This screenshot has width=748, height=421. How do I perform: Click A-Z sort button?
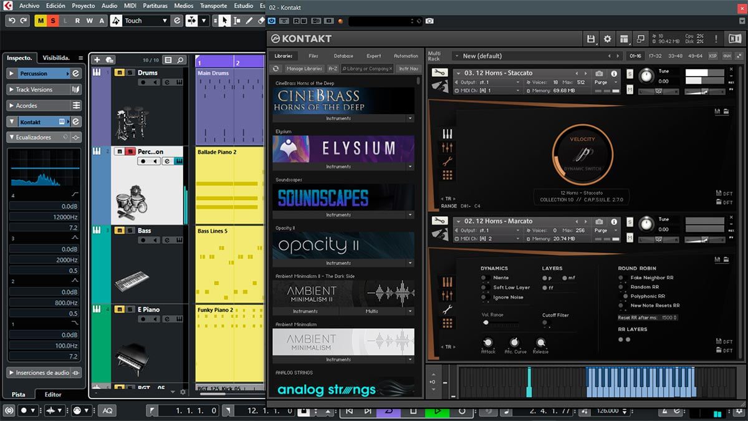(x=333, y=69)
